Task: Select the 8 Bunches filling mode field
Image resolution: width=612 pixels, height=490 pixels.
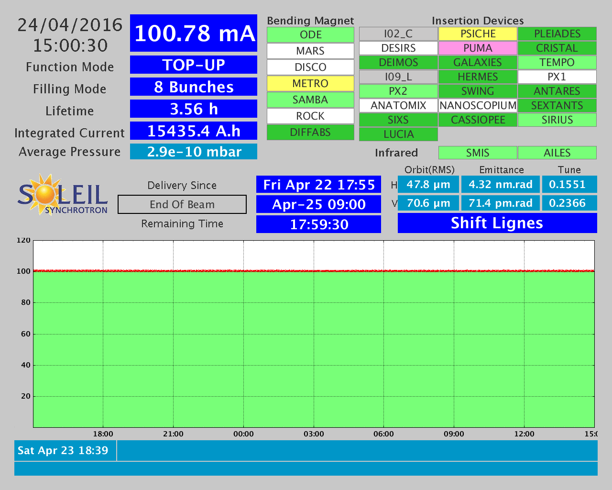Action: point(194,87)
